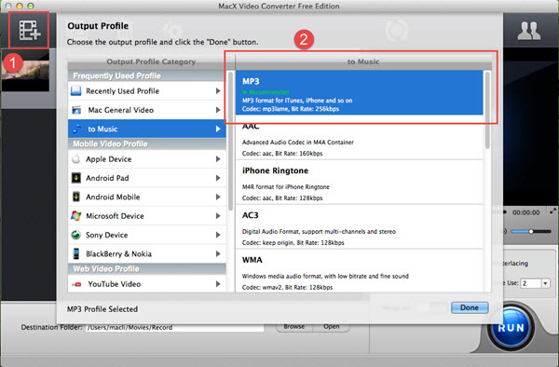Choose the AC3 output profile

point(359,226)
